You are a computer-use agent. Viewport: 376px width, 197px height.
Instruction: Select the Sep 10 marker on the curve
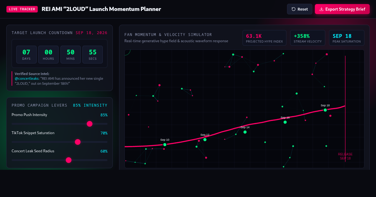(x=165, y=145)
